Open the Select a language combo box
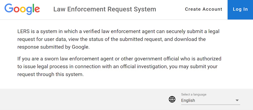Screen dimensions: 253x110 tap(210, 100)
